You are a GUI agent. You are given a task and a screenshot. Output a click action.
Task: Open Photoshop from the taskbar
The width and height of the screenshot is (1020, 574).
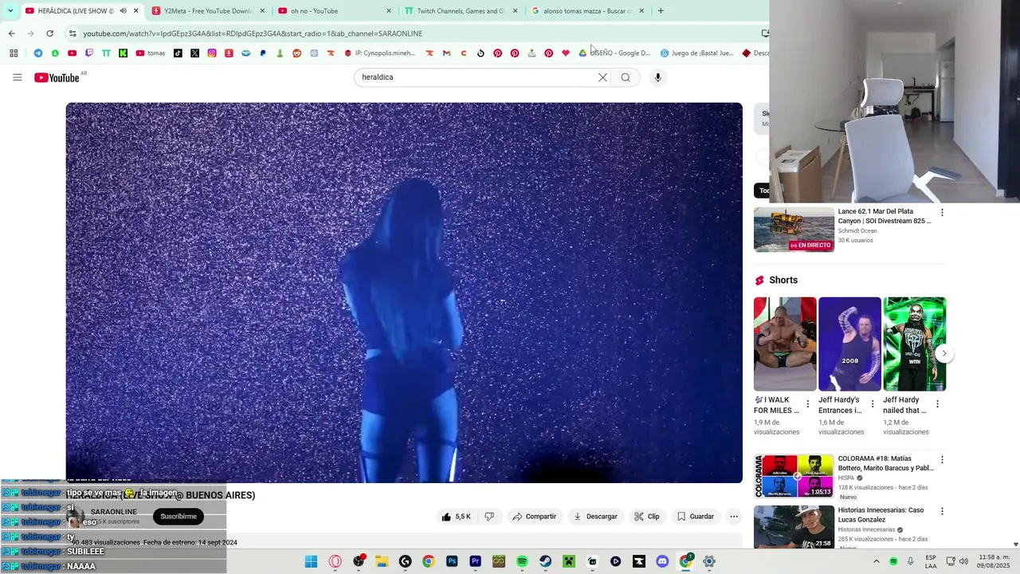pos(452,561)
